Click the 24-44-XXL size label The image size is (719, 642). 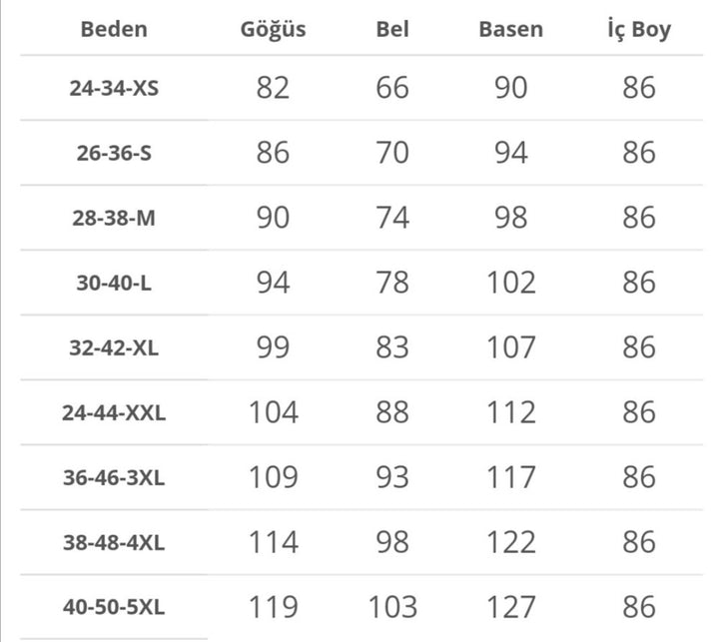click(114, 412)
